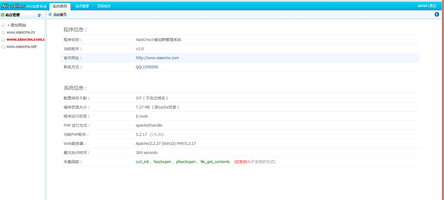Click the Apache/2.2.27 (Win32) PHP/5.2.17 value
444x200 pixels.
(x=165, y=143)
